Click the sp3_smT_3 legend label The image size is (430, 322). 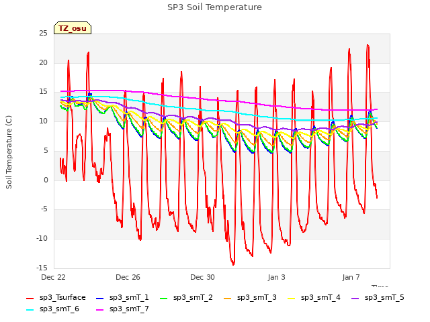[x=257, y=298]
